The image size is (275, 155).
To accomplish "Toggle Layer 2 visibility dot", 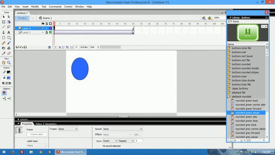I will pyautogui.click(x=43, y=28).
